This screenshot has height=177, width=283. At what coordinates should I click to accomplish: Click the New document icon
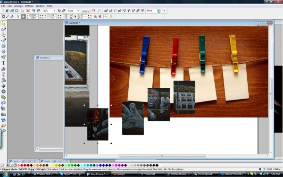3,11
